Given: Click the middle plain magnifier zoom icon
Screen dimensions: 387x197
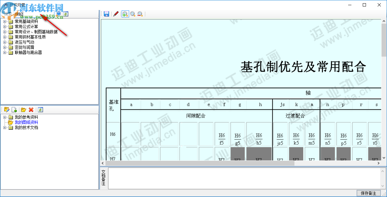Looking at the screenshot, I should pos(132,14).
